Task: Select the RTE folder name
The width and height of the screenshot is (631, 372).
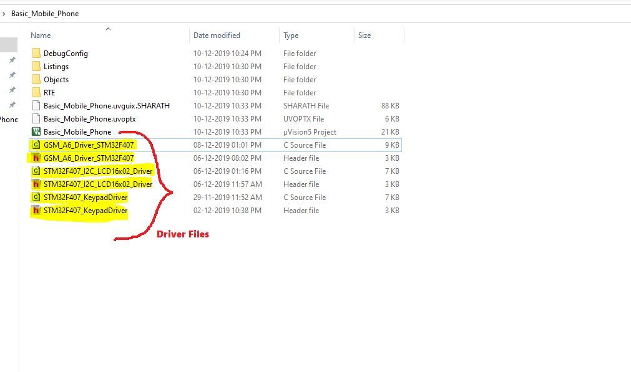Action: point(49,93)
